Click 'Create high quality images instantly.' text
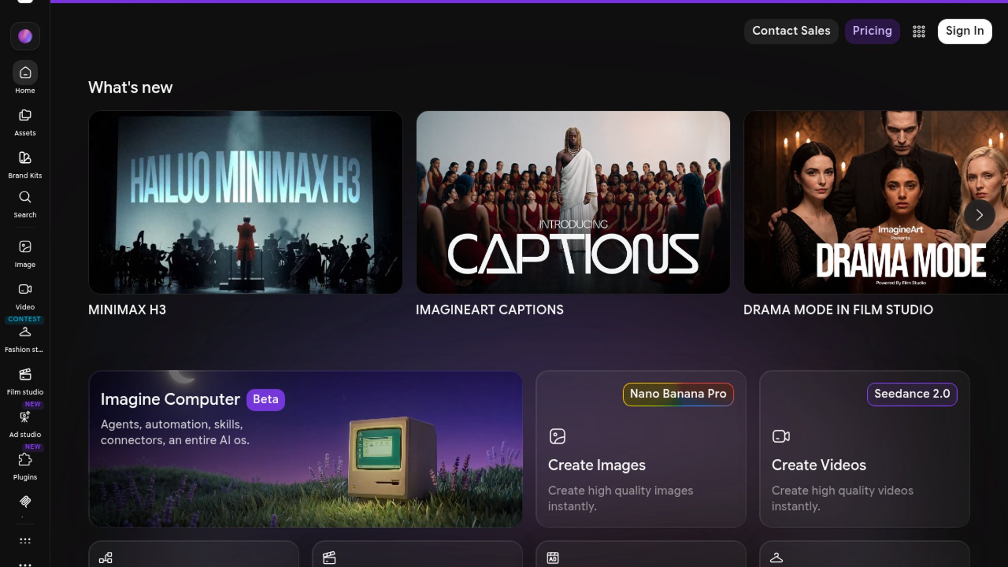Image resolution: width=1008 pixels, height=567 pixels. click(621, 498)
